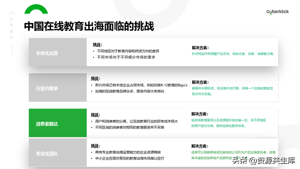
Task: Click 具有专业教育出海运营能力 bullet
Action: coord(128,152)
